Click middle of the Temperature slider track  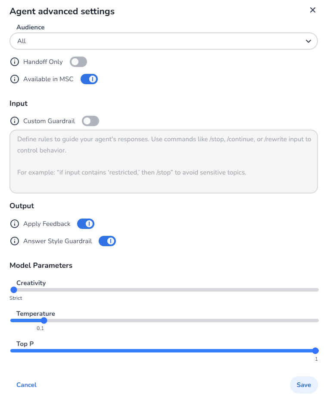(x=165, y=320)
